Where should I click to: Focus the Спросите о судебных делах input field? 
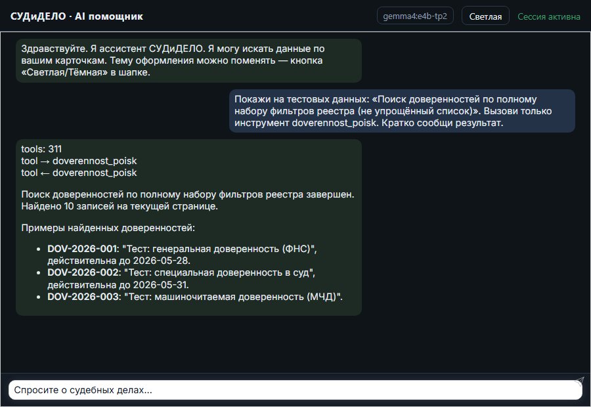(295, 390)
